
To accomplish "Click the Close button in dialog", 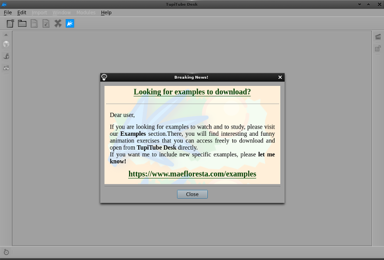I will (192, 194).
